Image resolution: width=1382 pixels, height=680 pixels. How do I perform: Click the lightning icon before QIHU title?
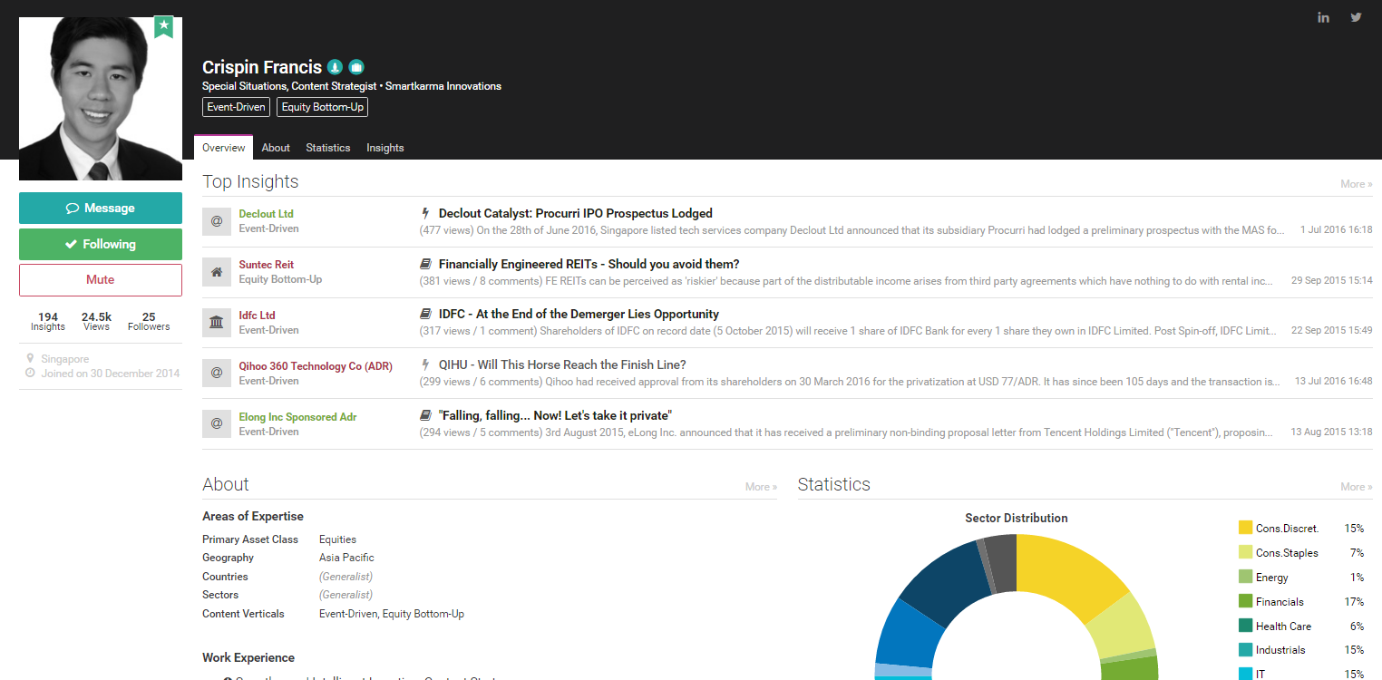(x=425, y=365)
